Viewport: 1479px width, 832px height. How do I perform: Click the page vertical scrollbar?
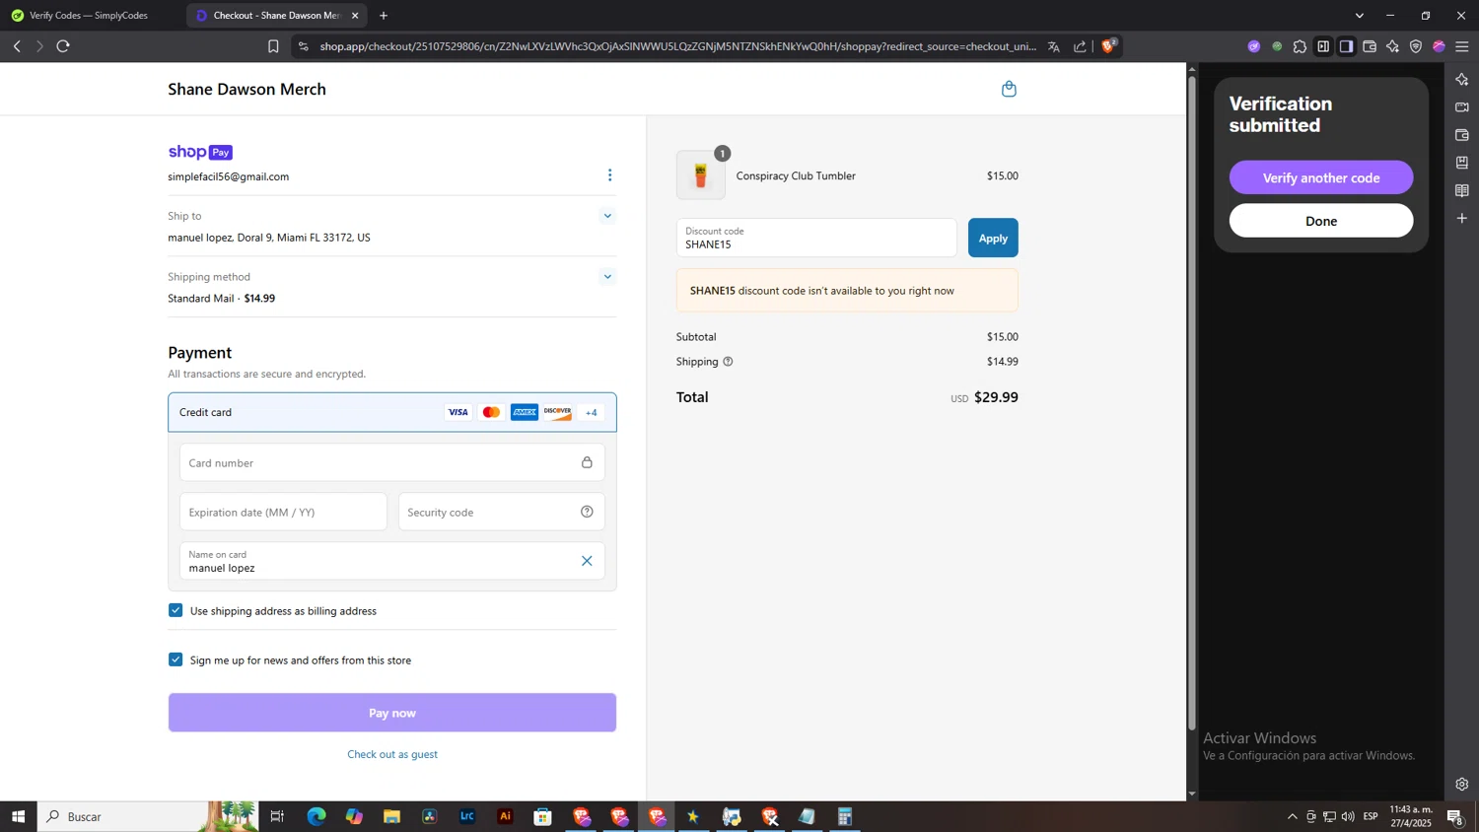pyautogui.click(x=1191, y=404)
